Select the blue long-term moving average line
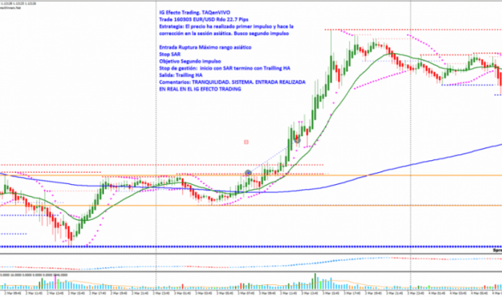Viewport: 502px width, 297px height. point(418,165)
